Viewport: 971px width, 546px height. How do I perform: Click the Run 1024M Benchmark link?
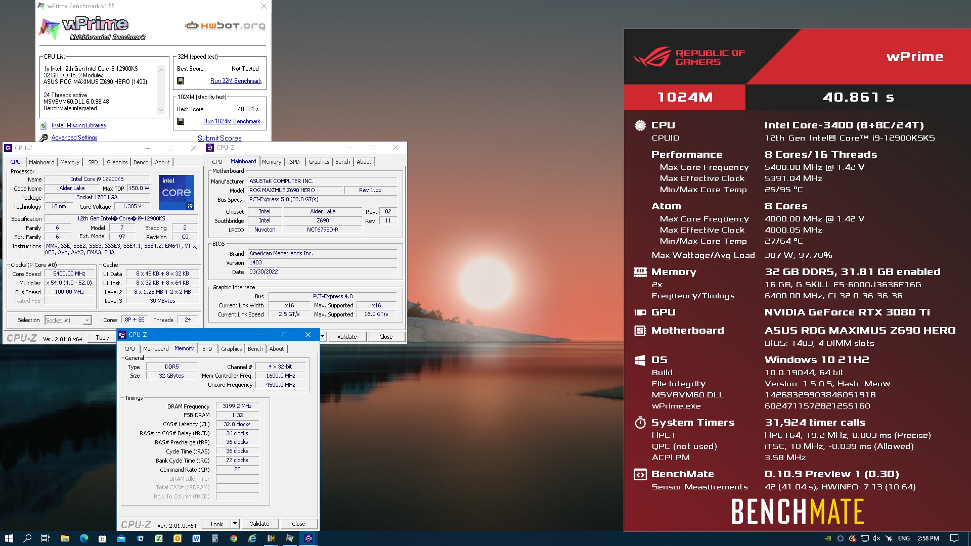point(232,121)
